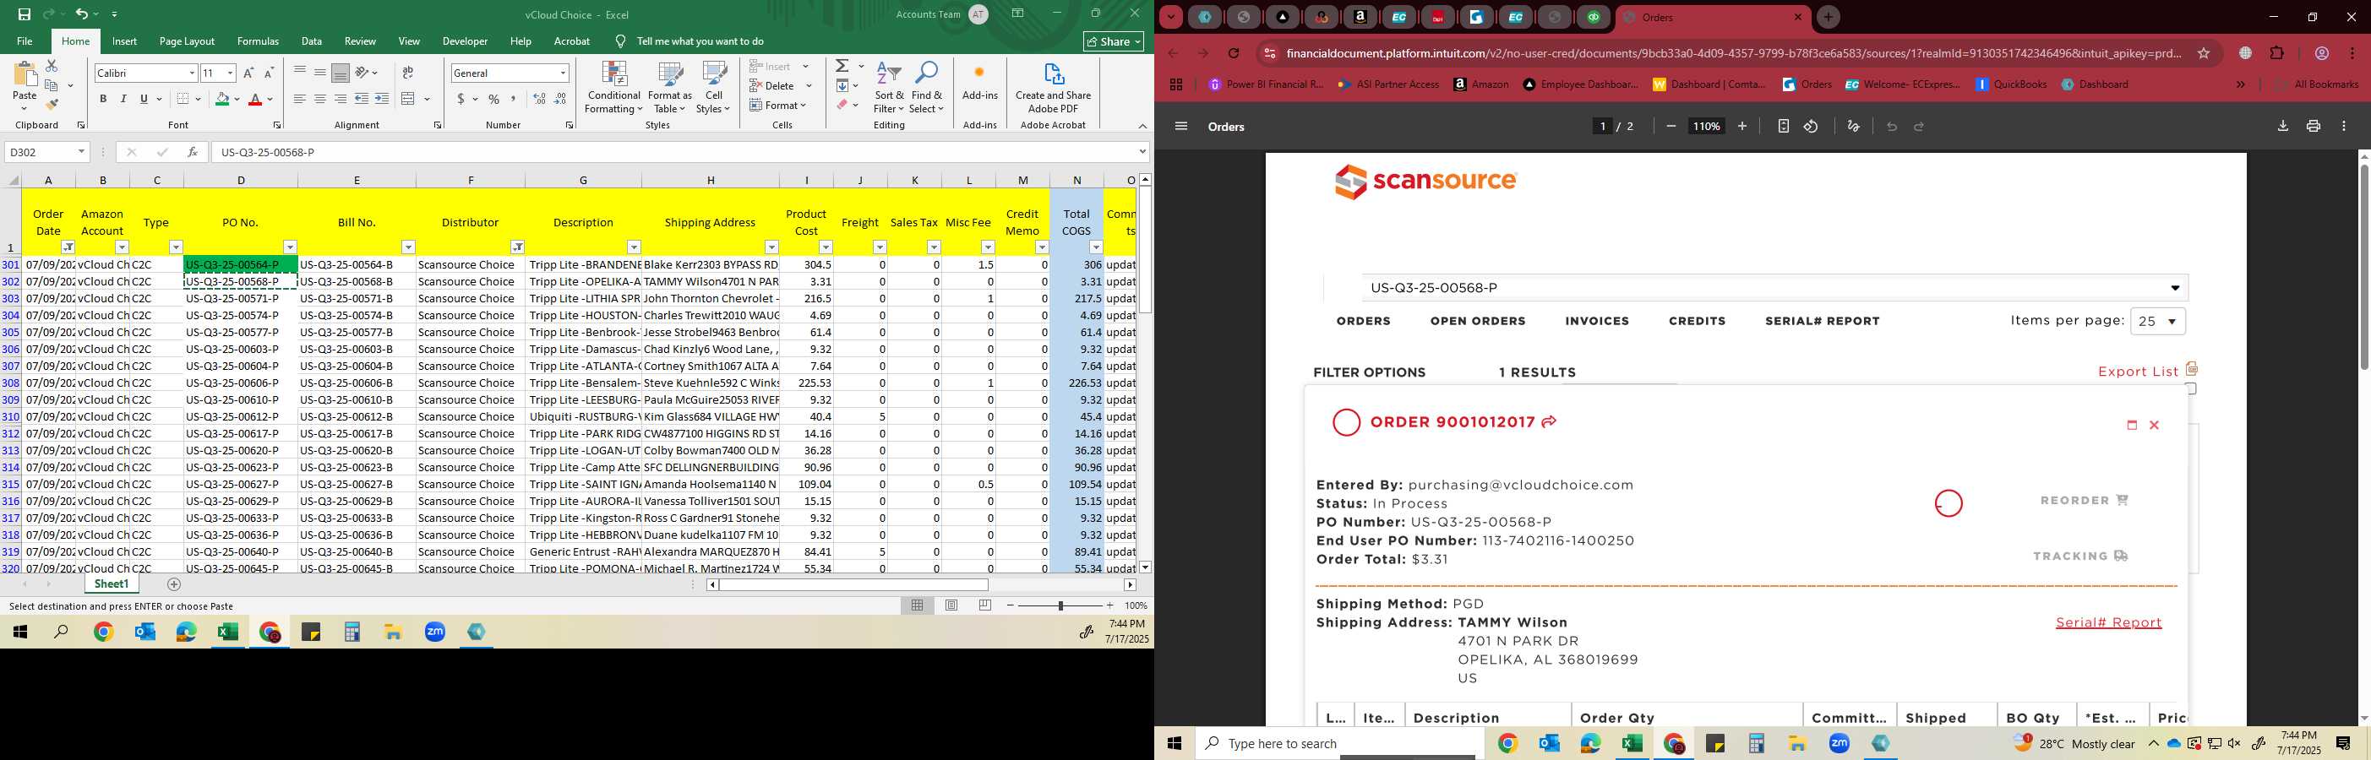Open the Calibri font name dropdown

coord(192,73)
